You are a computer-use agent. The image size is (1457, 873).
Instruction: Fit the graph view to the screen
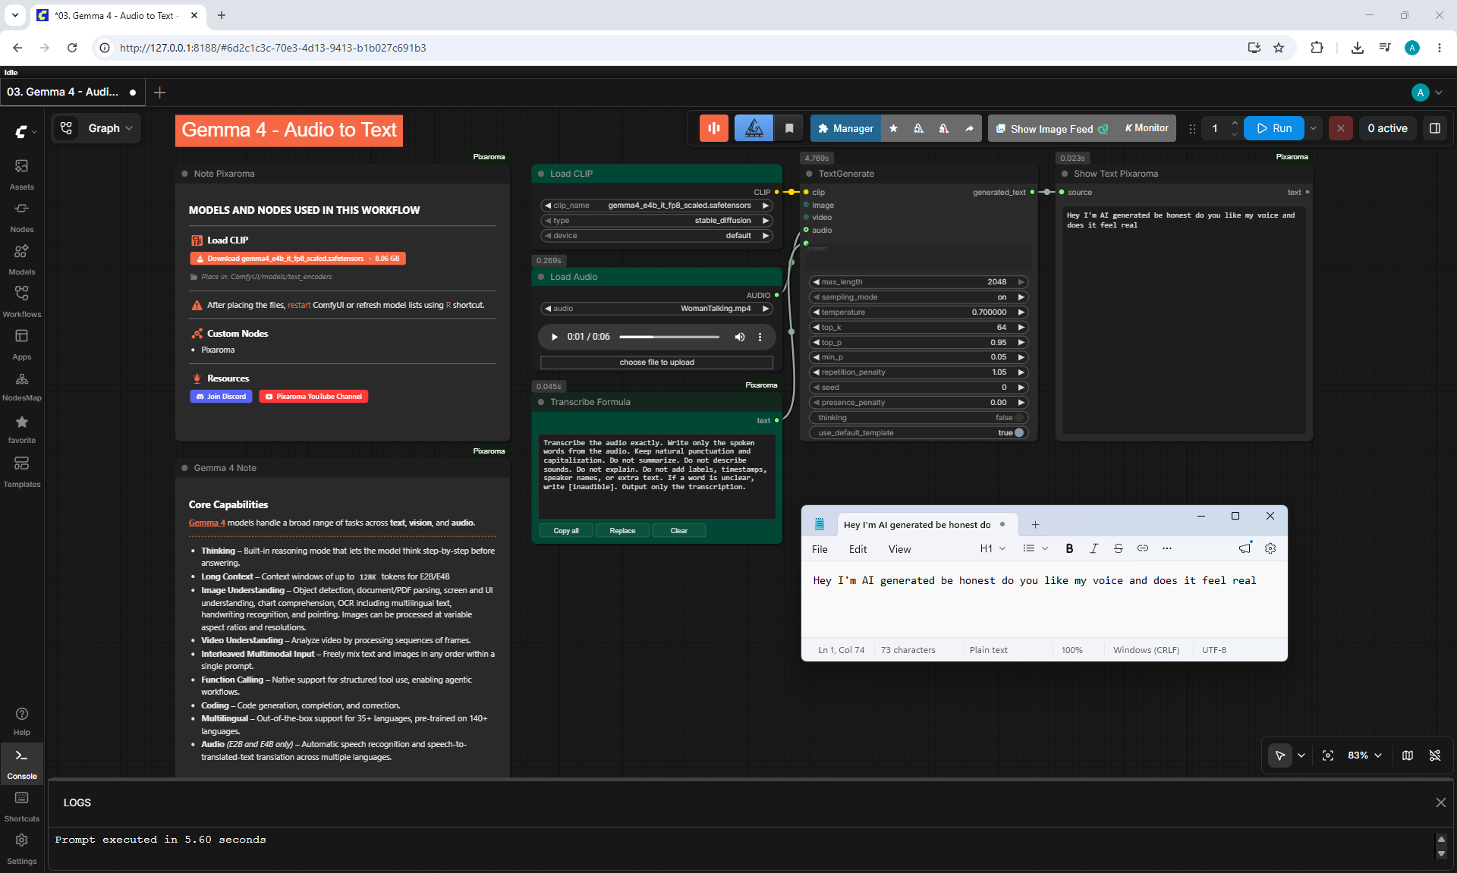(x=1328, y=755)
